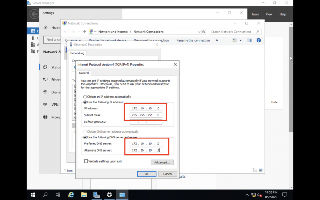Open the change view dropdown arrow
This screenshot has width=320, height=200.
tap(241, 40)
